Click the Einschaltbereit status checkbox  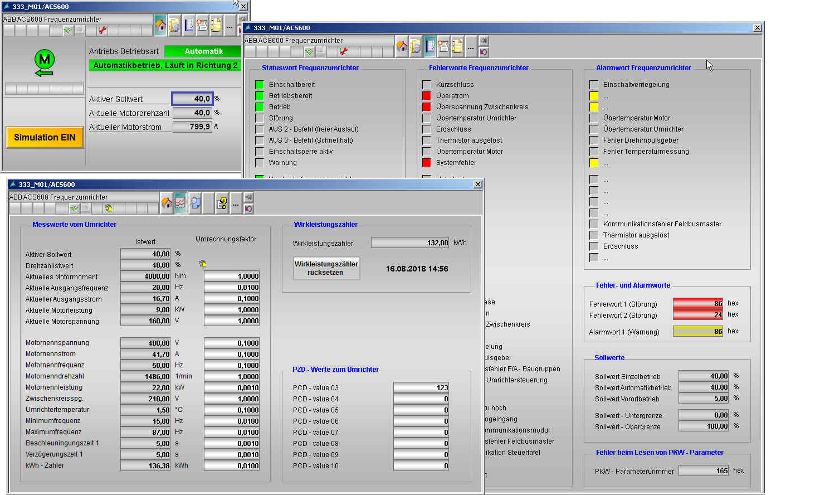click(x=260, y=85)
